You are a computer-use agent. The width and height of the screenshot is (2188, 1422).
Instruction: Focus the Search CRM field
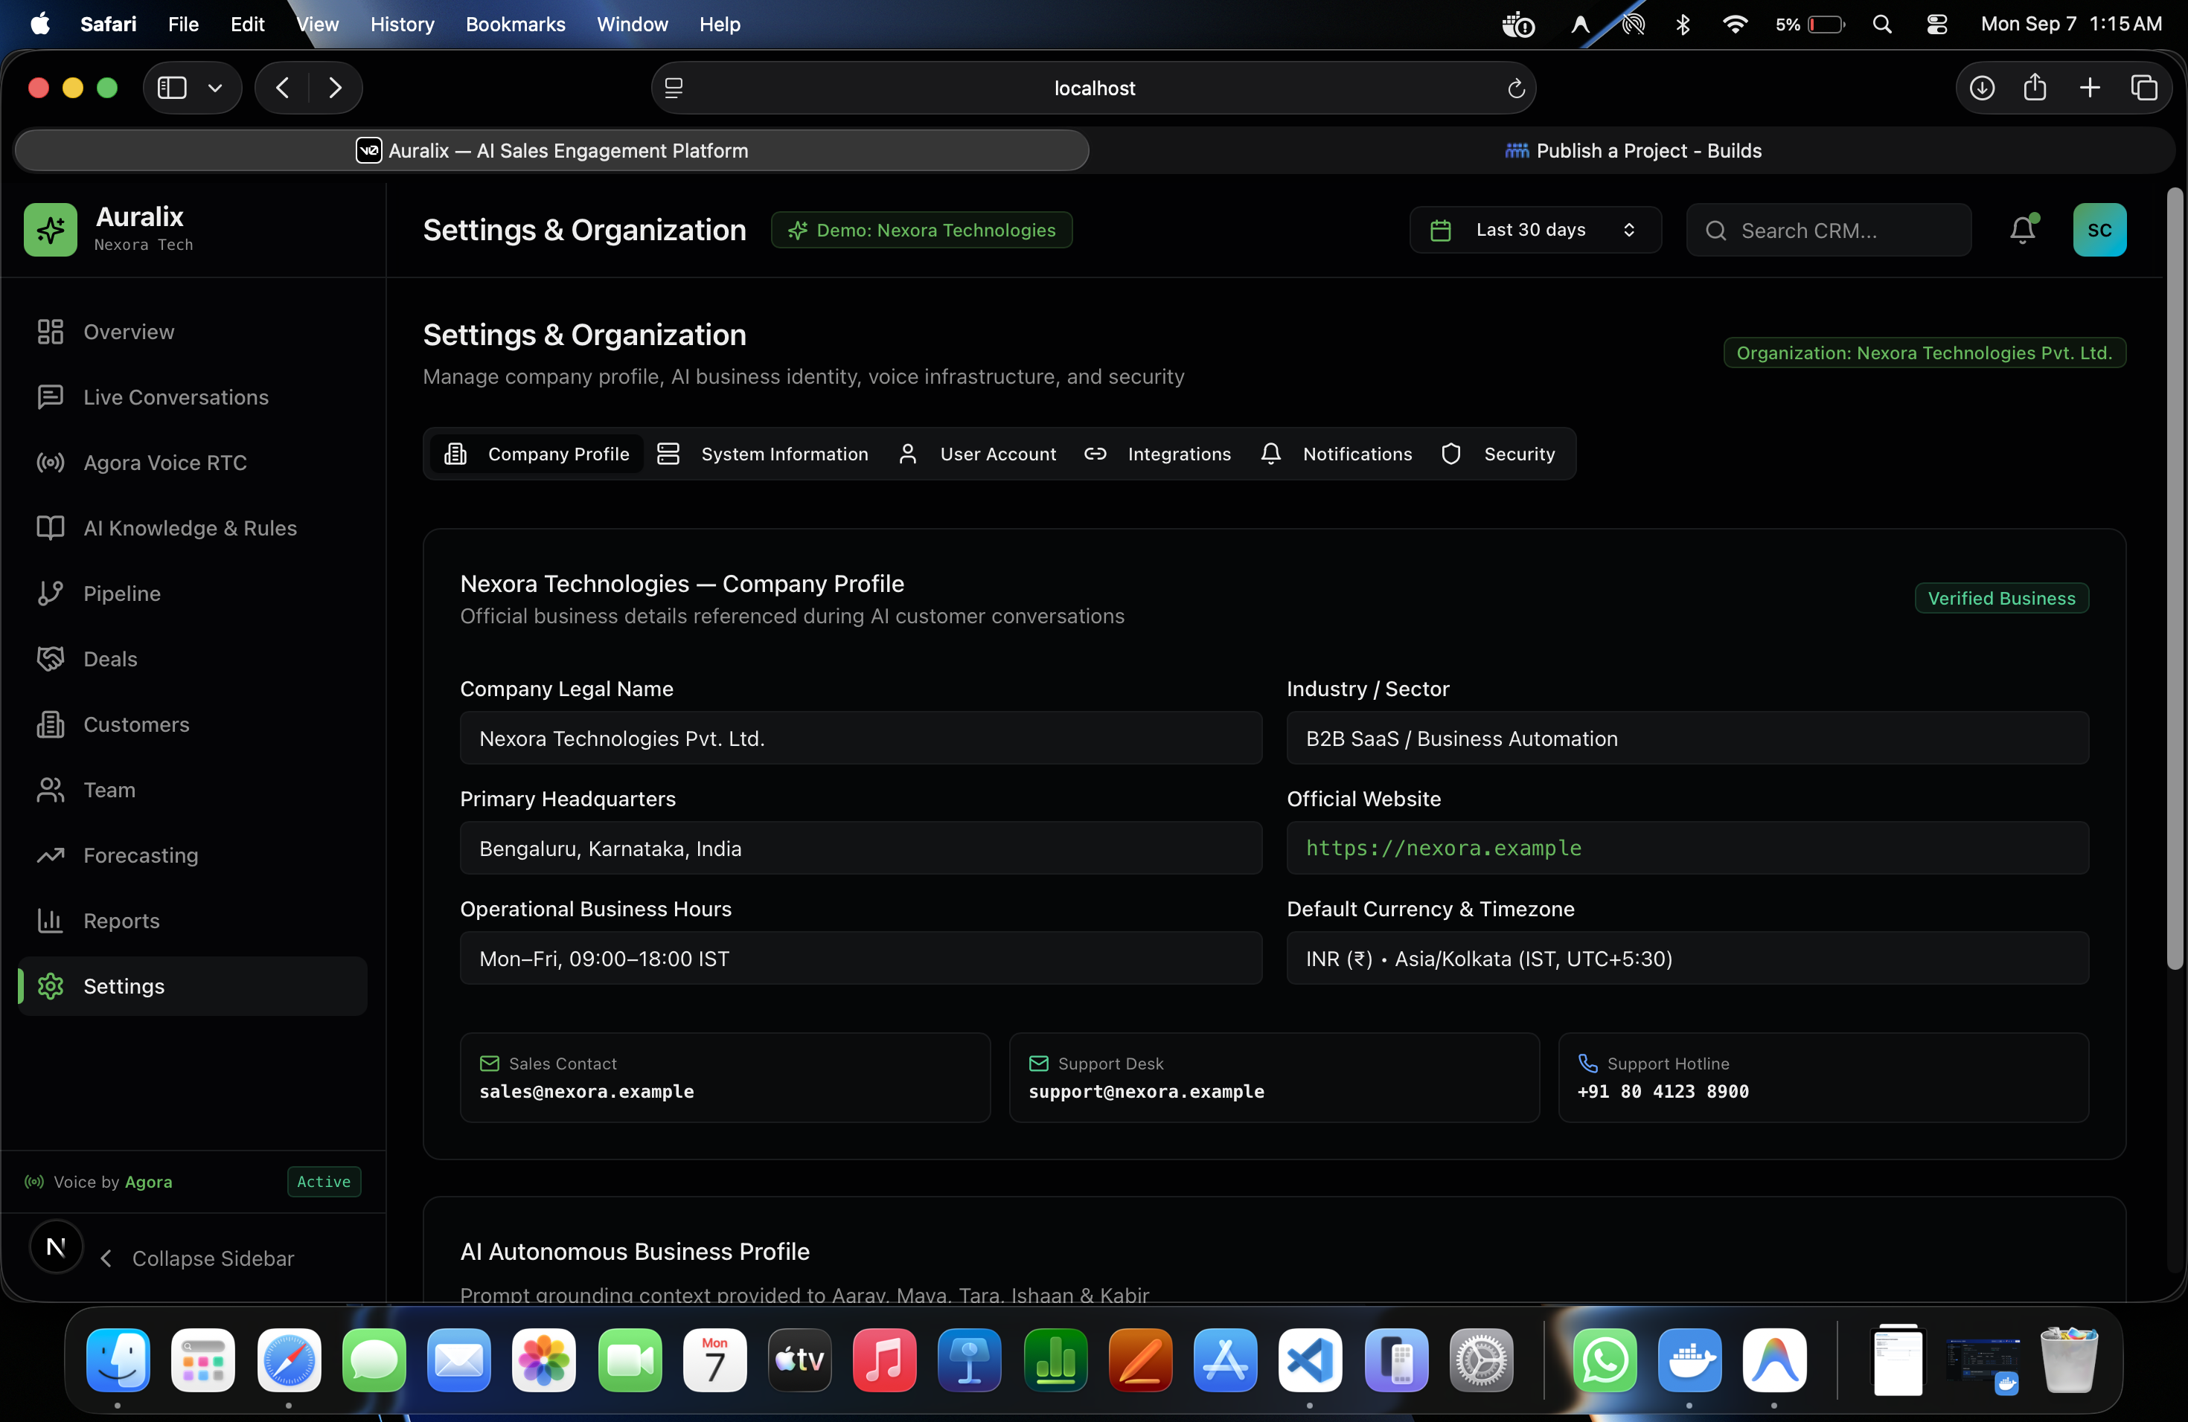coord(1829,230)
